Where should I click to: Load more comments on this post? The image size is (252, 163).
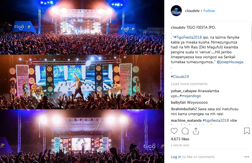(189, 84)
